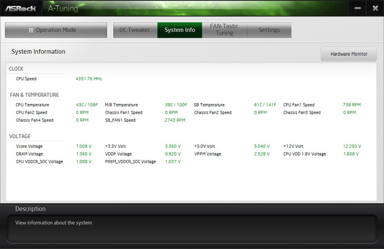
Task: Click the CPU Temperature value 43C / 109F
Action: [x=87, y=105]
